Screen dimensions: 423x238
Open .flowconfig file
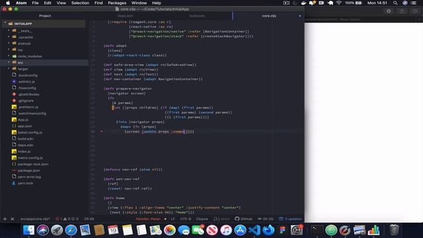click(x=27, y=88)
